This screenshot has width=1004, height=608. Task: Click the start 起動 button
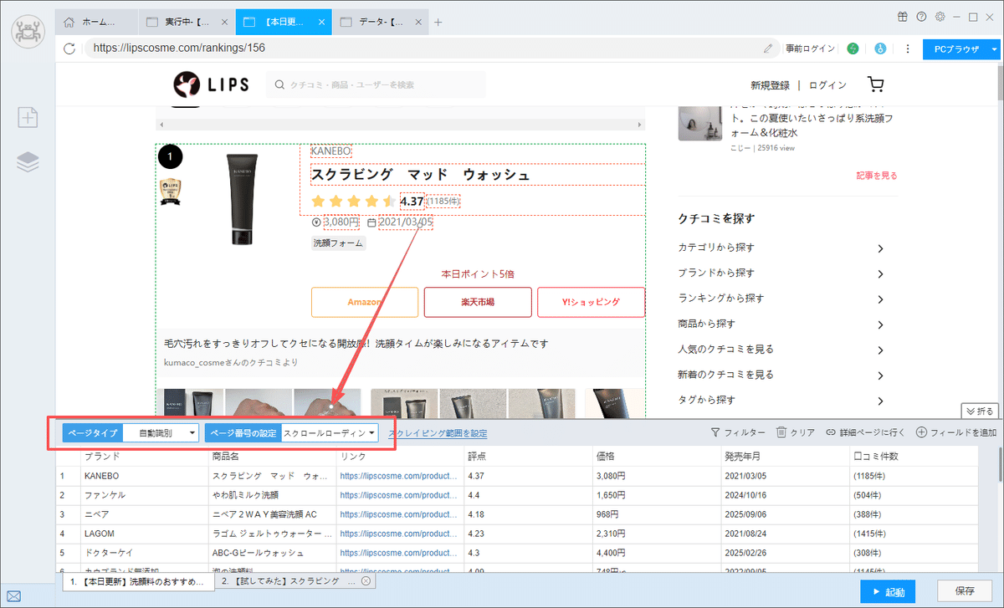888,591
